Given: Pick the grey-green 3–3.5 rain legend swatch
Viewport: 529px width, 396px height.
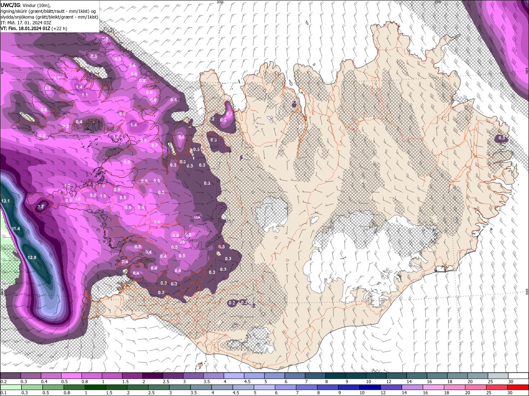Looking at the screenshot, I should click(179, 387).
